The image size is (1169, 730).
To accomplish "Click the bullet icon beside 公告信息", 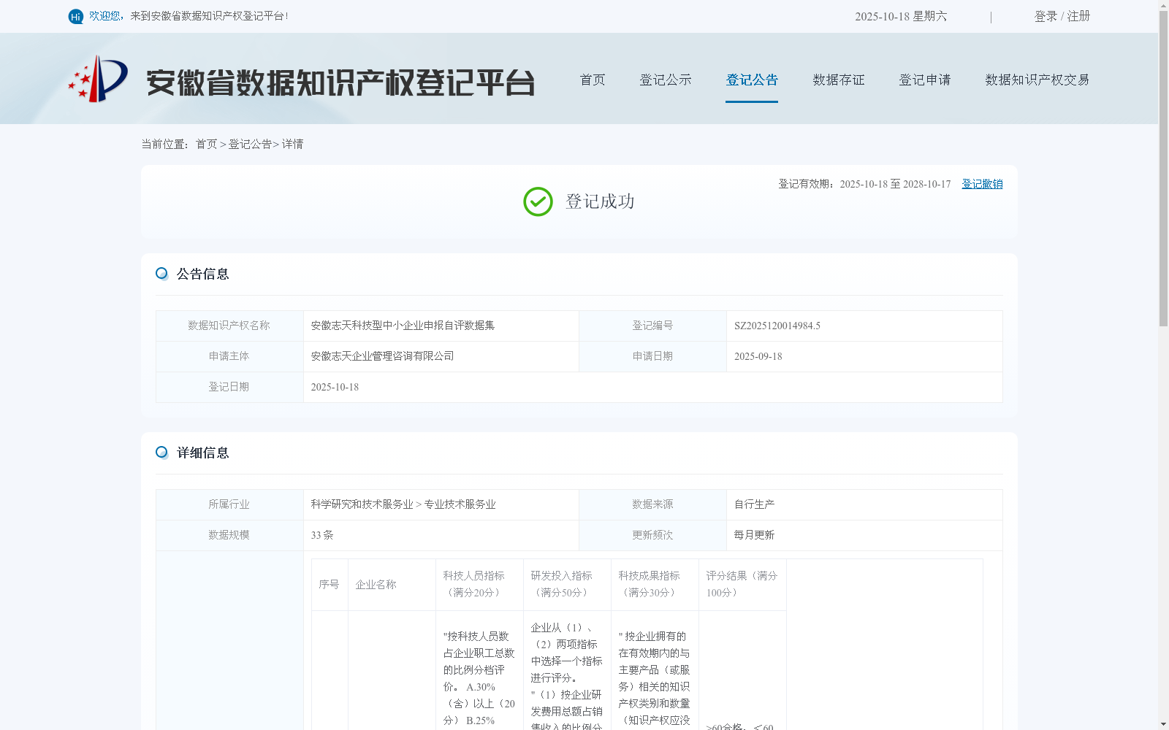I will click(161, 274).
